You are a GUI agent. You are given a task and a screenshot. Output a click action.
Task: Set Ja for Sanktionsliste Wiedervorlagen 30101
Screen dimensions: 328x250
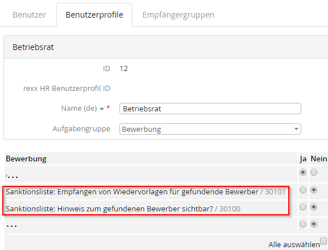pos(303,190)
